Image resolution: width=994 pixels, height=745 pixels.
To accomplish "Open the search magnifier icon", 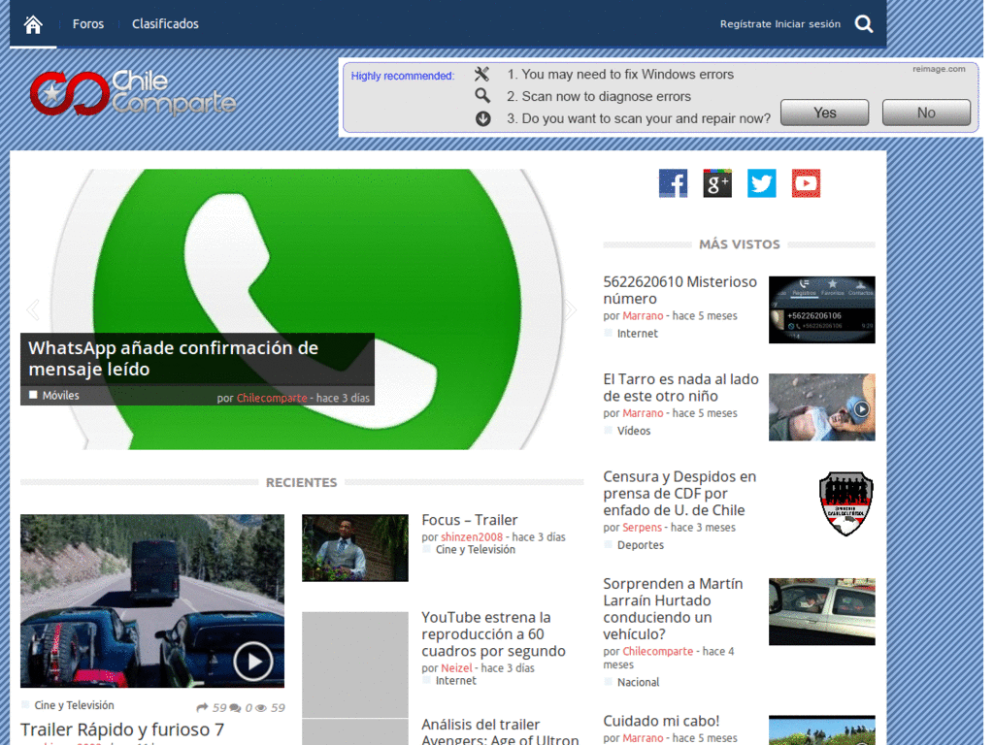I will pos(864,24).
